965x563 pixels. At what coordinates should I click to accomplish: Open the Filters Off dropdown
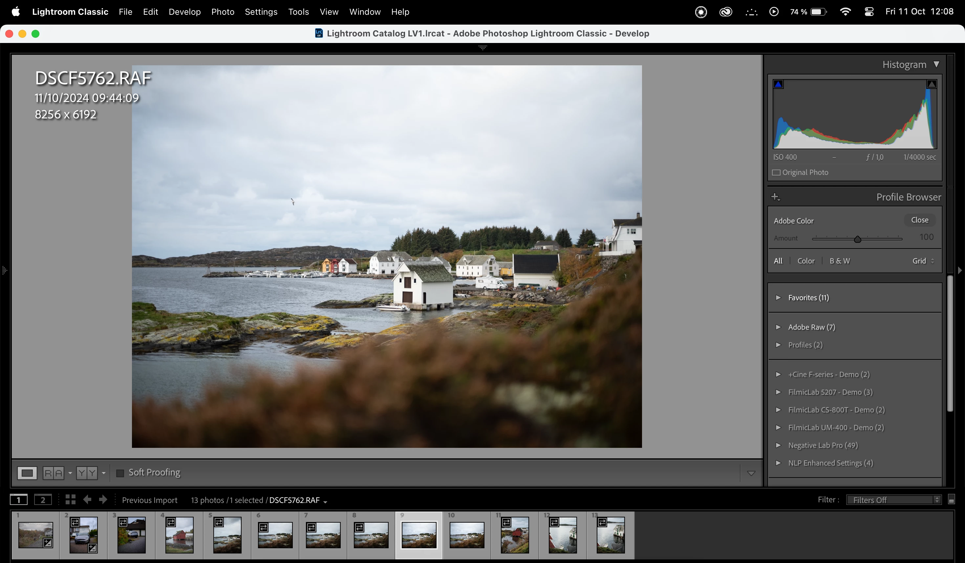point(894,500)
